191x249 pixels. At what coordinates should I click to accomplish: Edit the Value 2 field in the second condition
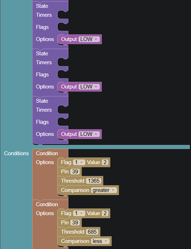click(105, 213)
